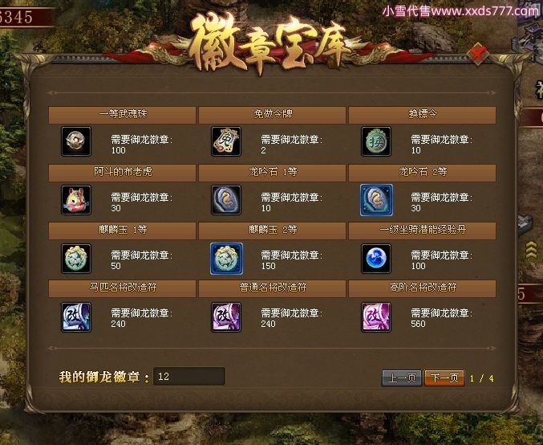The width and height of the screenshot is (543, 445).
Task: Click the 我的御龙徽章 count field
Action: [x=189, y=377]
